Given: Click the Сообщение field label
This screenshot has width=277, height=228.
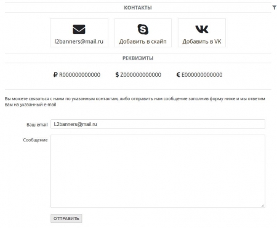Looking at the screenshot, I should (x=35, y=140).
